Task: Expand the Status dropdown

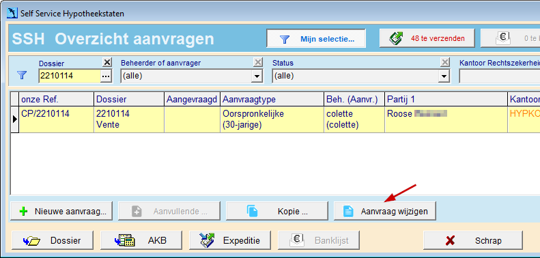Action: 444,76
